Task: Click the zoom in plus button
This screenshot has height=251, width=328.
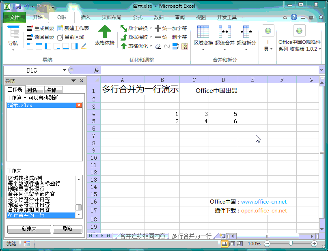Action: 314,244
